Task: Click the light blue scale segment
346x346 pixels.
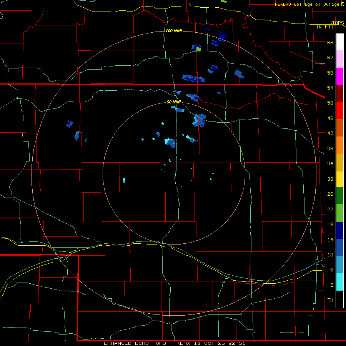Action: [x=339, y=264]
